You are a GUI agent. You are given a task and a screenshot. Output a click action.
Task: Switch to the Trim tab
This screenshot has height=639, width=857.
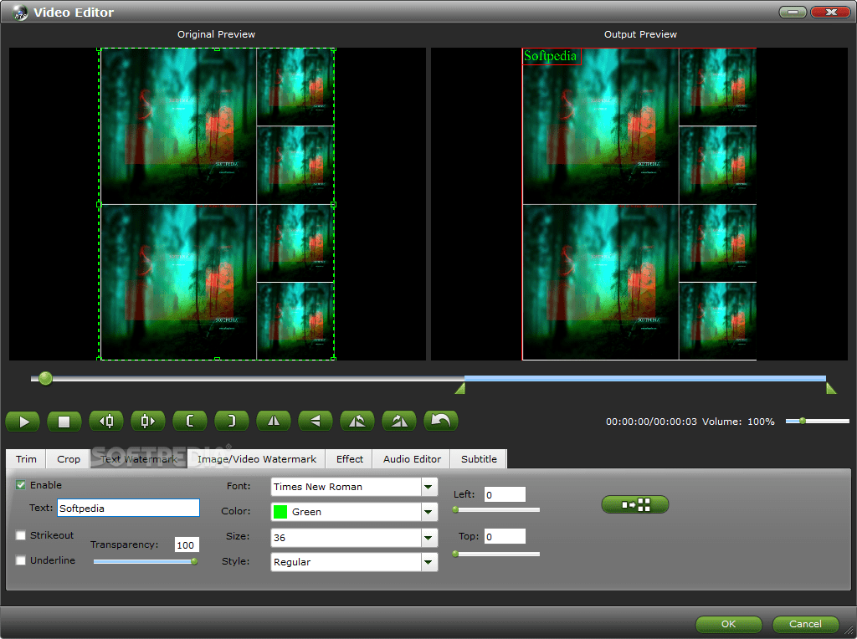point(26,459)
